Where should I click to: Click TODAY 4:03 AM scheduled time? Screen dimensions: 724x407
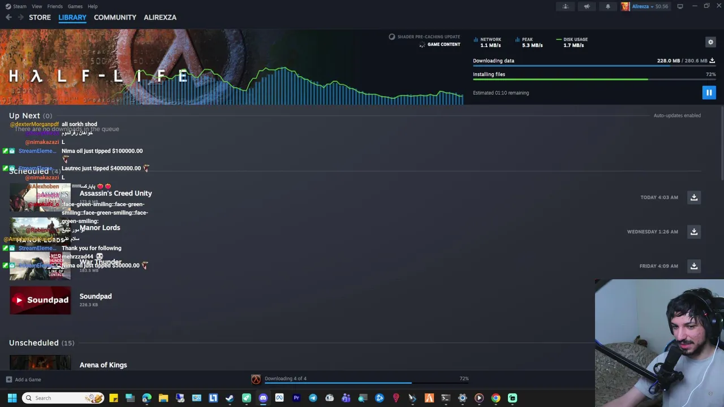click(659, 197)
